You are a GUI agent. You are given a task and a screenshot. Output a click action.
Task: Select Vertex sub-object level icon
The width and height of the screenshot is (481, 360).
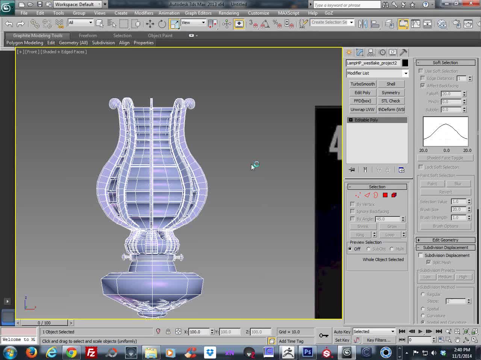point(358,195)
